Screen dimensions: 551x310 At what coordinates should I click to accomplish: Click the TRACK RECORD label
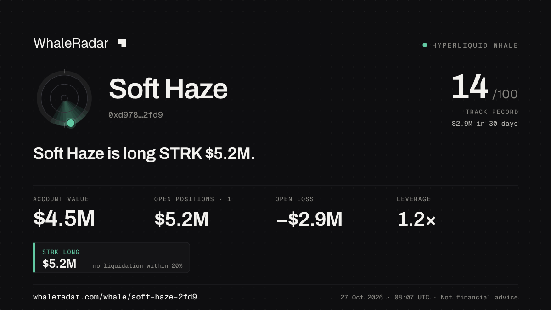[492, 112]
